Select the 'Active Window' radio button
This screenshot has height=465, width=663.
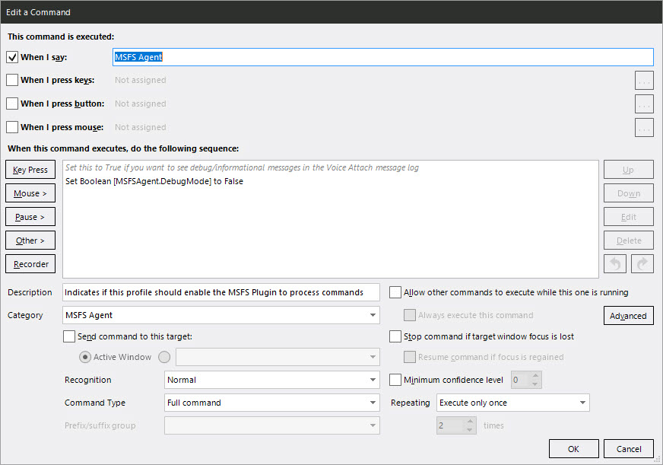[85, 357]
